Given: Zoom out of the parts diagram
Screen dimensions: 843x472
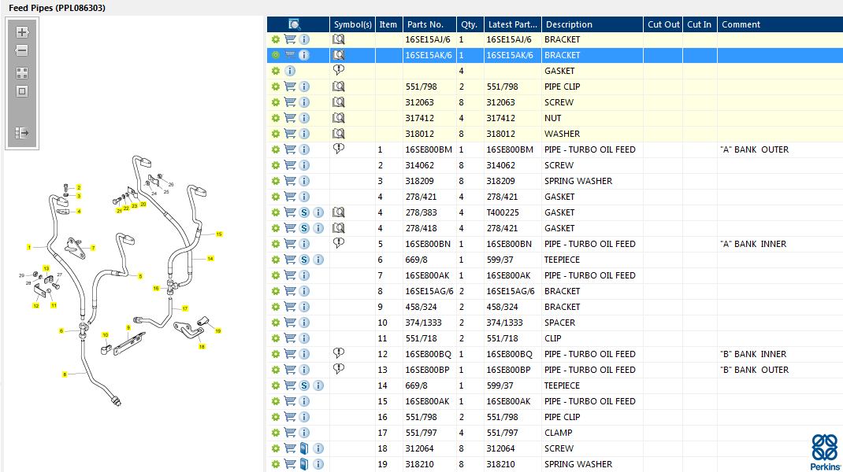Looking at the screenshot, I should tap(21, 50).
